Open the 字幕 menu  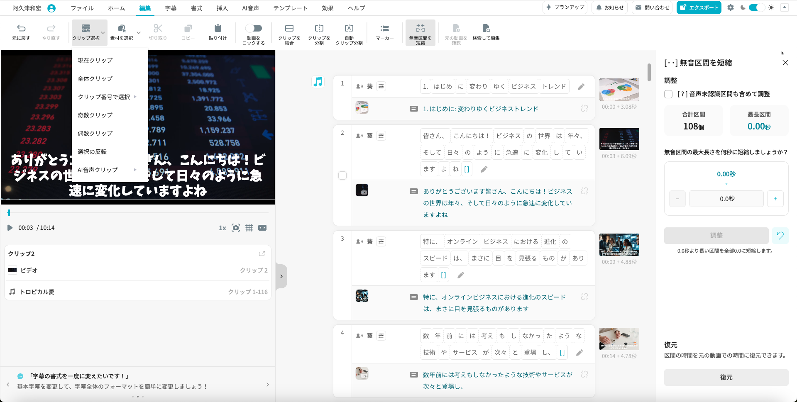tap(171, 8)
